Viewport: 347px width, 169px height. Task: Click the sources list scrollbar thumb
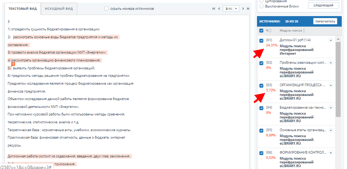pyautogui.click(x=338, y=79)
